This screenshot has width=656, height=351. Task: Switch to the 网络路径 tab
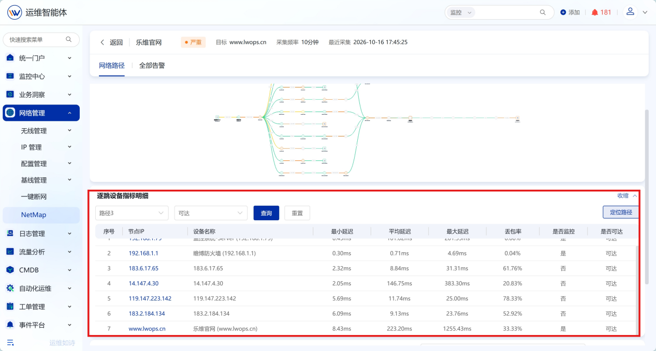(112, 66)
